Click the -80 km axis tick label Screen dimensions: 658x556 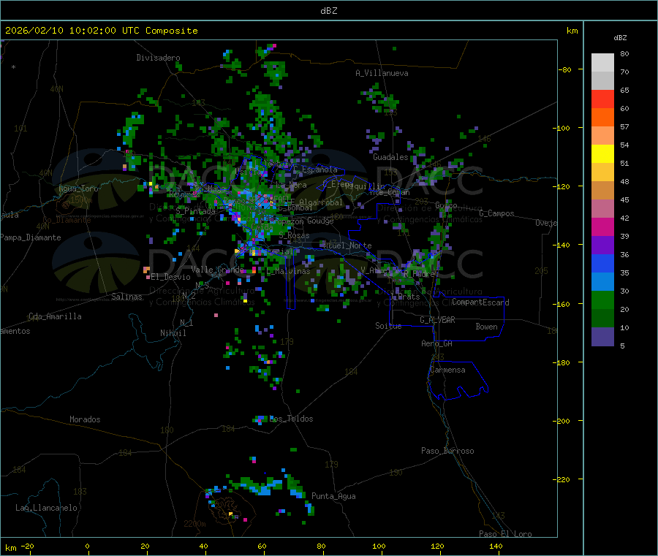[565, 69]
